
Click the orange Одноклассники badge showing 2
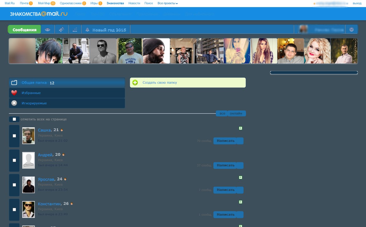point(84,3)
